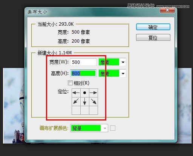Click the 画布大小 dialog title
193x156 pixels.
pyautogui.click(x=37, y=12)
